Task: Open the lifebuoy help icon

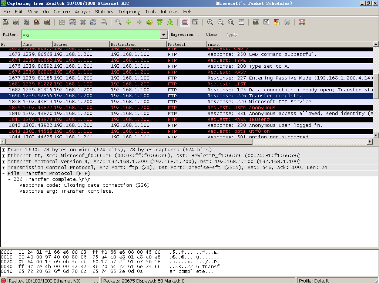Action: (x=302, y=22)
